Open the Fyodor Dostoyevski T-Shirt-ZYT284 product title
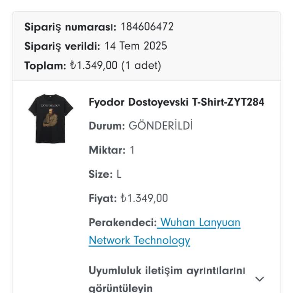 176,102
